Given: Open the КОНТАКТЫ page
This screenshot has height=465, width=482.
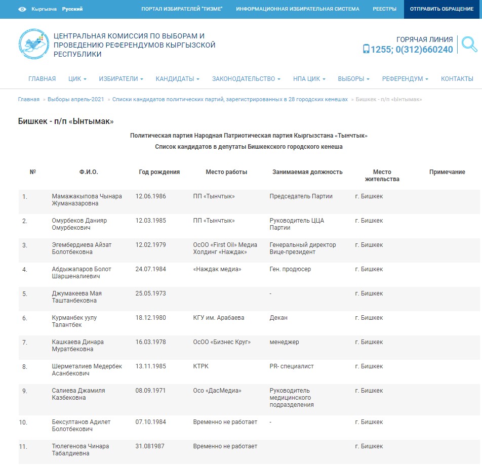Looking at the screenshot, I should point(457,79).
